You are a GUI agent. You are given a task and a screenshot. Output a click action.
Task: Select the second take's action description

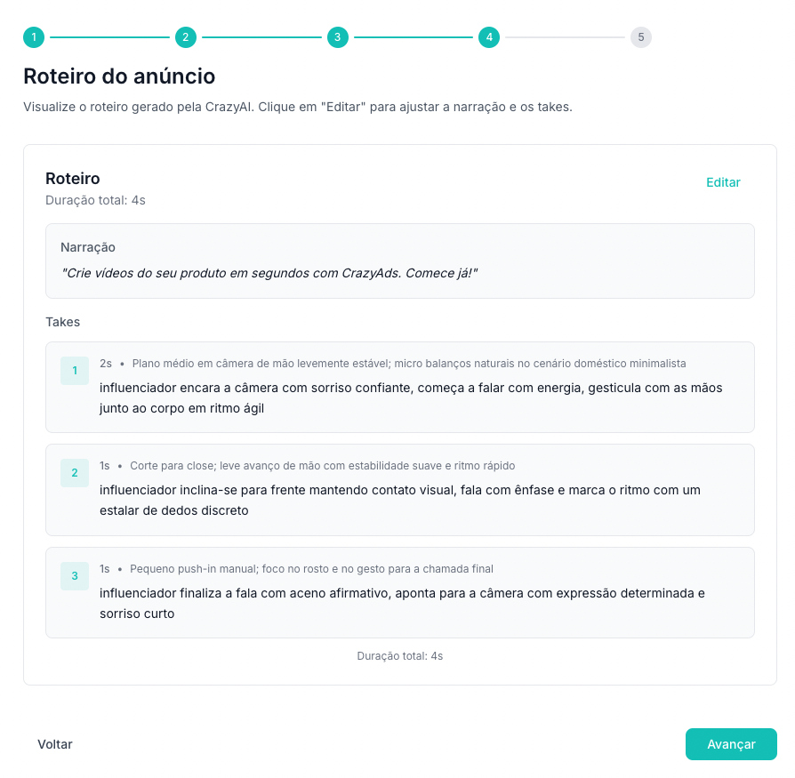tap(399, 501)
